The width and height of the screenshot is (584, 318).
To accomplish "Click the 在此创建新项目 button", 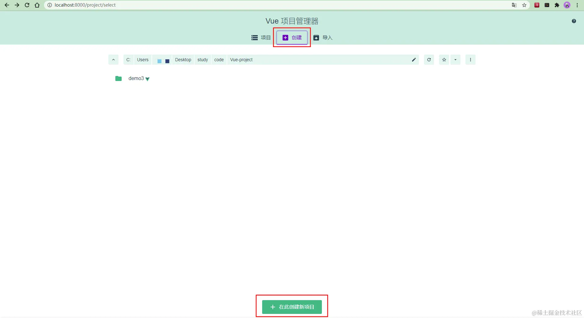I will (x=292, y=307).
